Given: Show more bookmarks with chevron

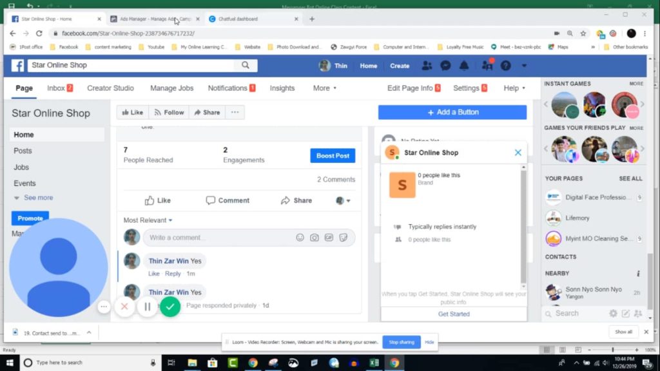Looking at the screenshot, I should pos(593,47).
